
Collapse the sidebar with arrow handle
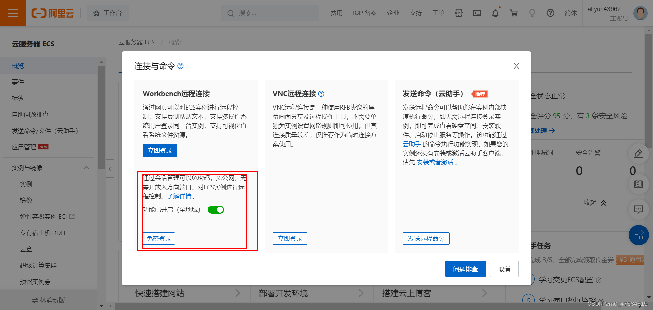[x=110, y=169]
